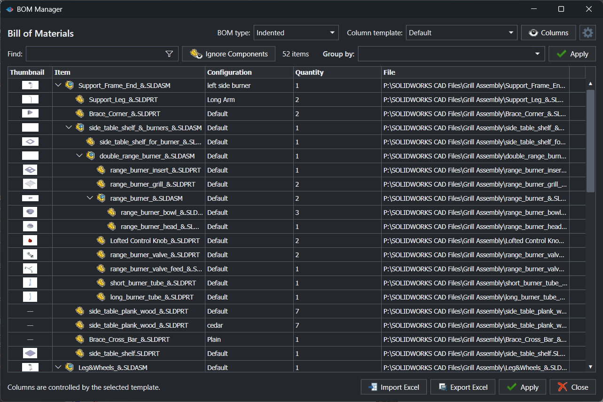603x402 pixels.
Task: Click the Quantity column header
Action: (337, 72)
